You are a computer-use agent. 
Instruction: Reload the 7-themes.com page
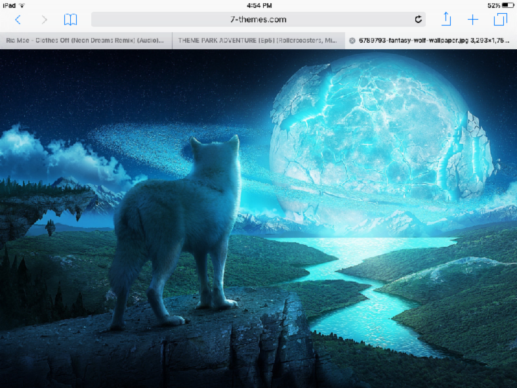tap(418, 20)
